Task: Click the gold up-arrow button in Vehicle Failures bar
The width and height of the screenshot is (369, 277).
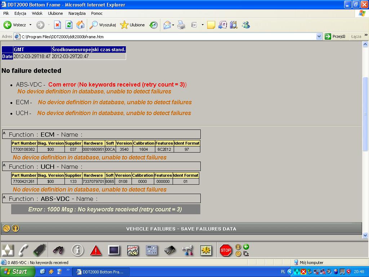Action: [15, 228]
